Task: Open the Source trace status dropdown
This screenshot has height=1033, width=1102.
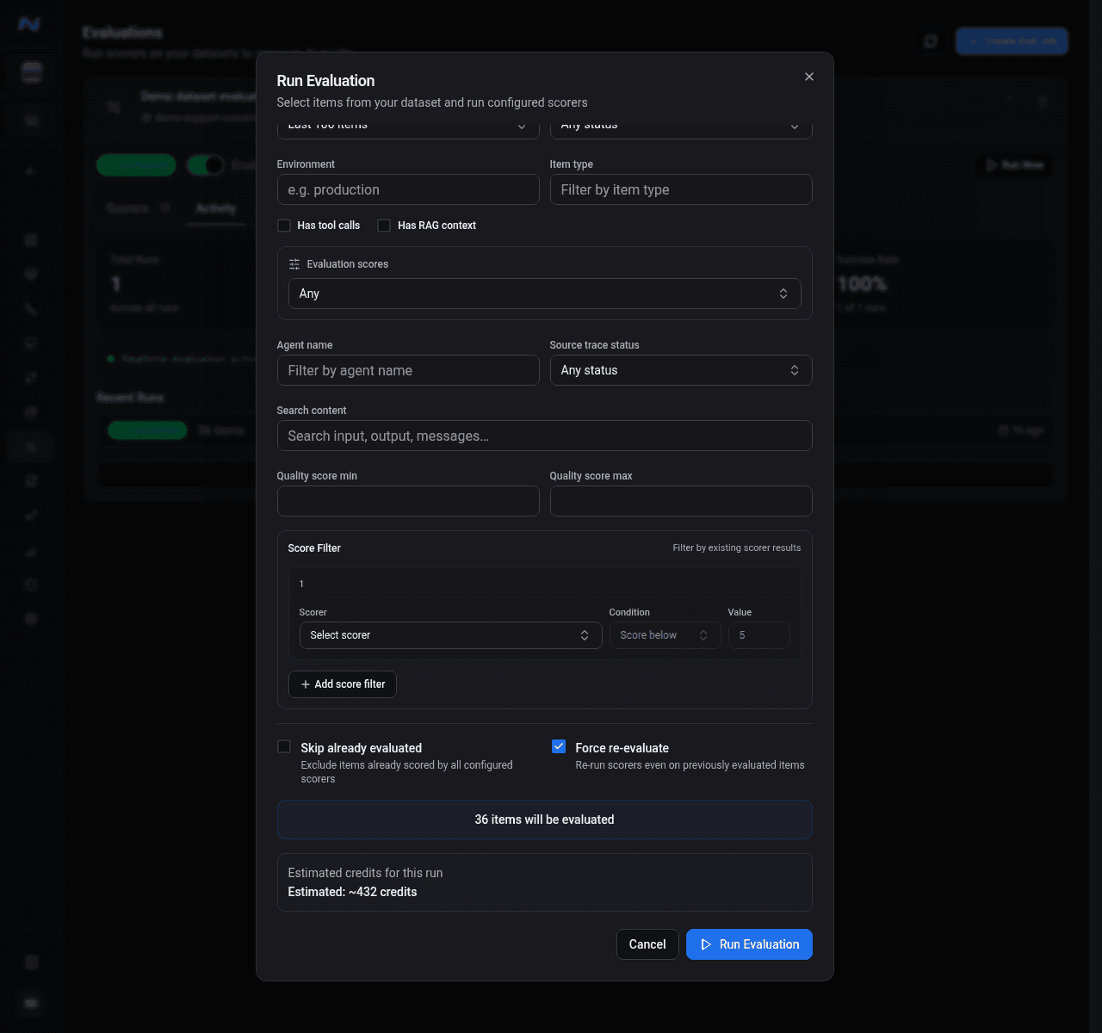Action: 681,370
